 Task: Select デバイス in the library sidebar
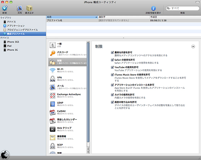pos(23,22)
